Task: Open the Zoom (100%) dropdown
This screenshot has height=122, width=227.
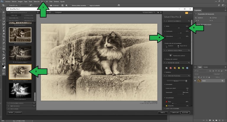Action: (149, 13)
